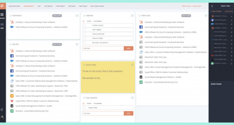This screenshot has width=234, height=125.
Task: Close Brand24 tab in Open Tabs panel
Action: click(x=231, y=64)
